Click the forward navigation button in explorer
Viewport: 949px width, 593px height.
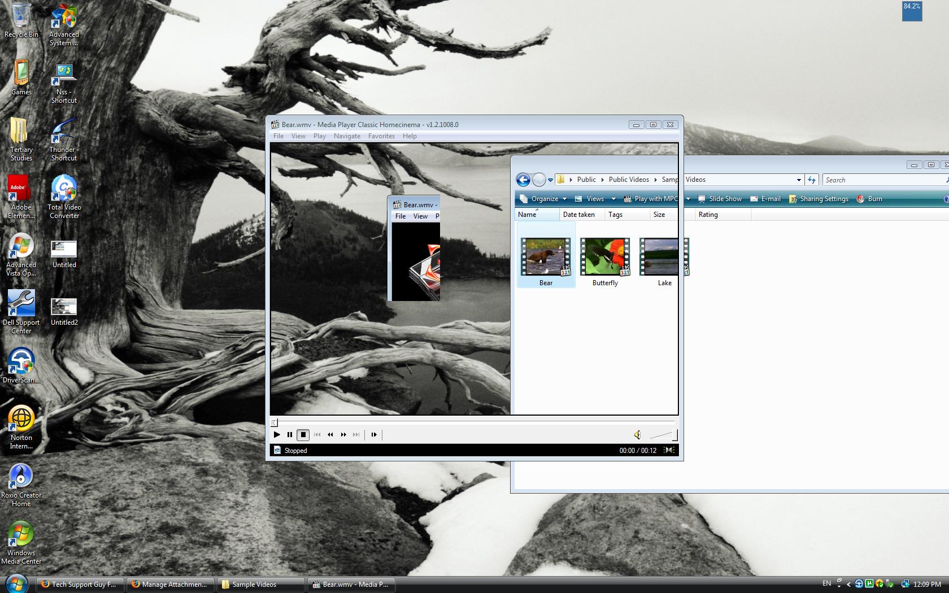pos(539,180)
